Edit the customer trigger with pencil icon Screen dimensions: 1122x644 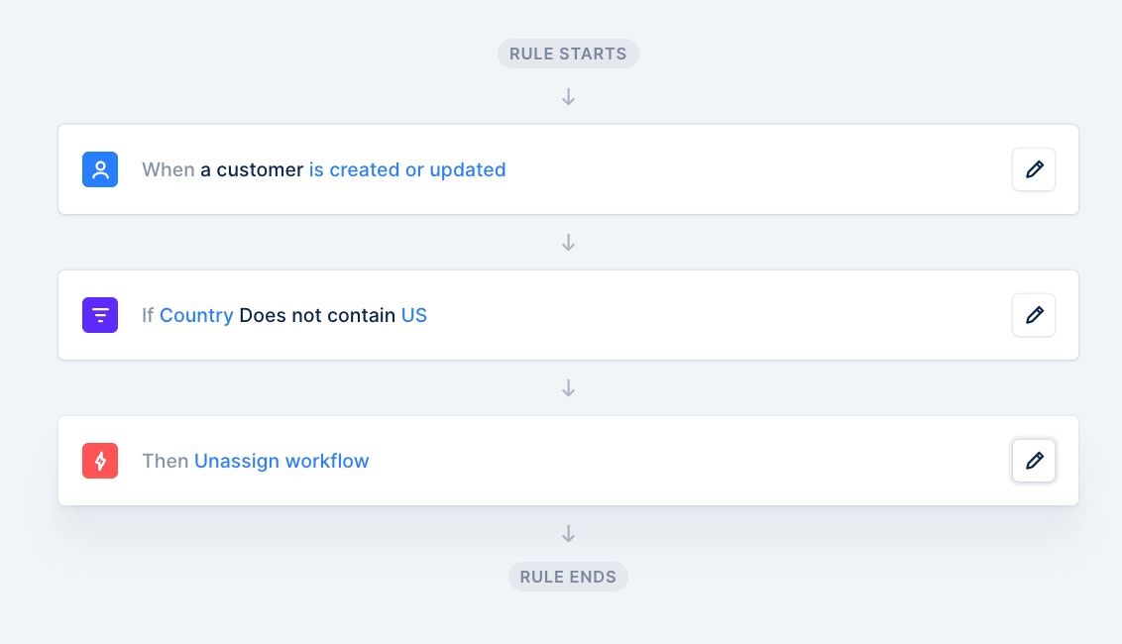pyautogui.click(x=1033, y=169)
